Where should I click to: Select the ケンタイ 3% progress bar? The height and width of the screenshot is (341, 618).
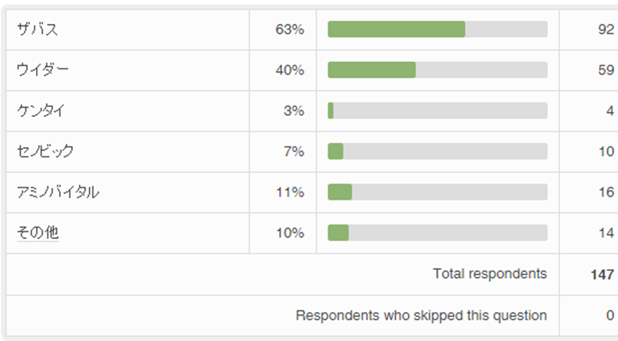(x=437, y=111)
